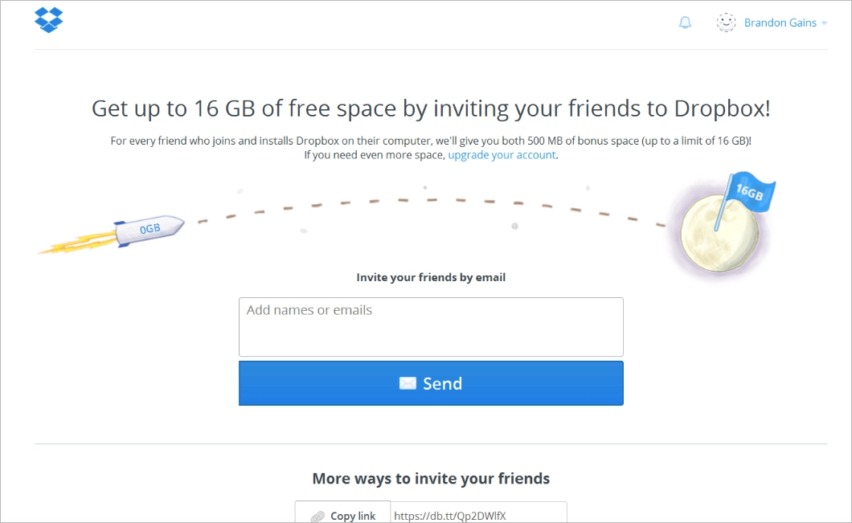Screen dimensions: 852x523
Task: Open the profile menu via the avatar
Action: tap(726, 22)
